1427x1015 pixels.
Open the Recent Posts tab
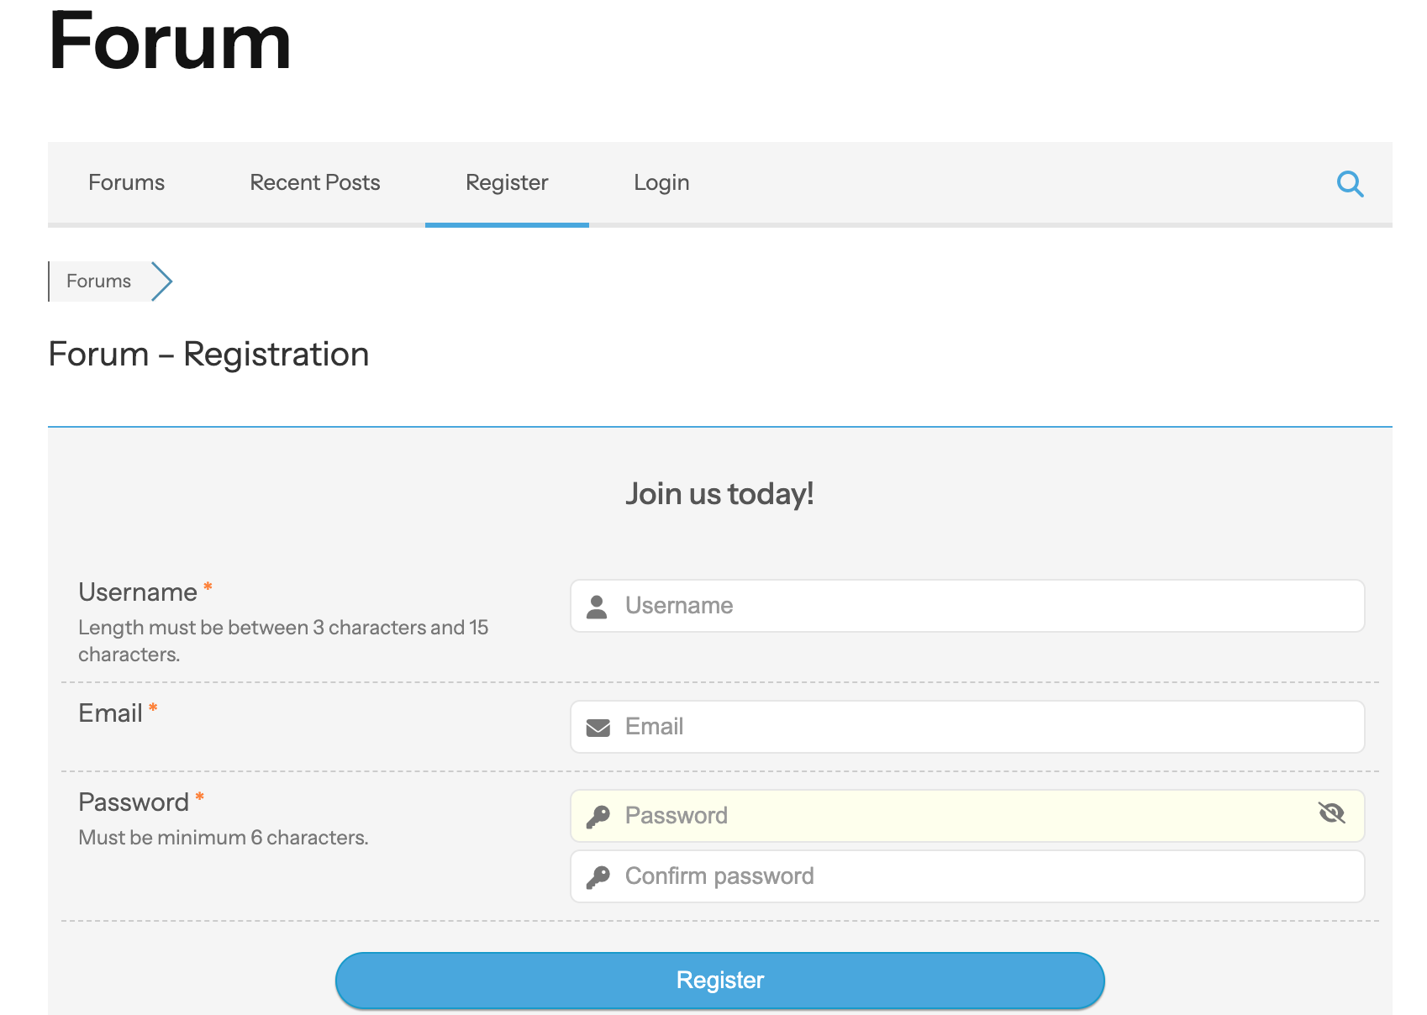point(315,182)
